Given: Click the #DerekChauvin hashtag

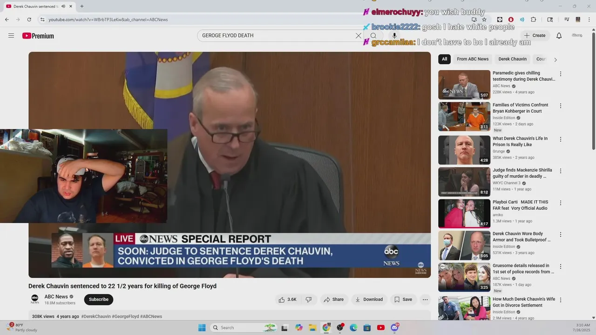Looking at the screenshot, I should pyautogui.click(x=96, y=316).
